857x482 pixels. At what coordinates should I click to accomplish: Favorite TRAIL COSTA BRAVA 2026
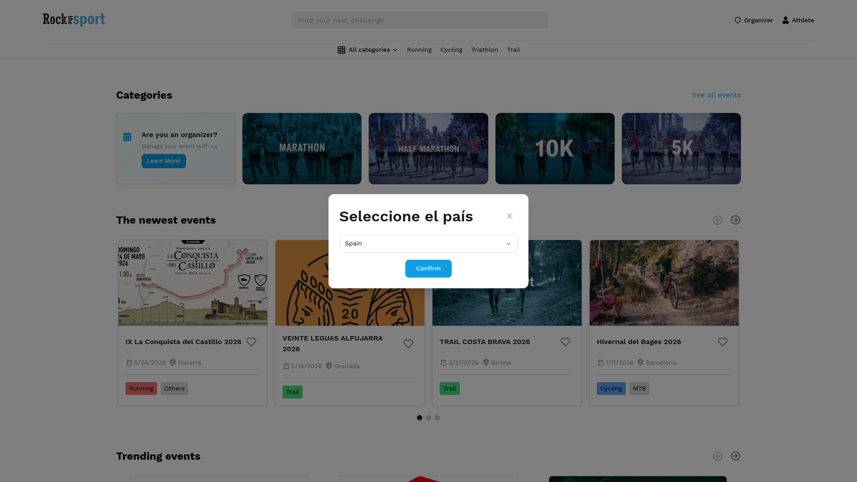[x=566, y=342]
